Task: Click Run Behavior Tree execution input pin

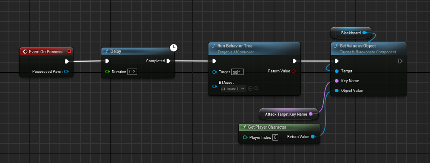Action: coord(215,61)
